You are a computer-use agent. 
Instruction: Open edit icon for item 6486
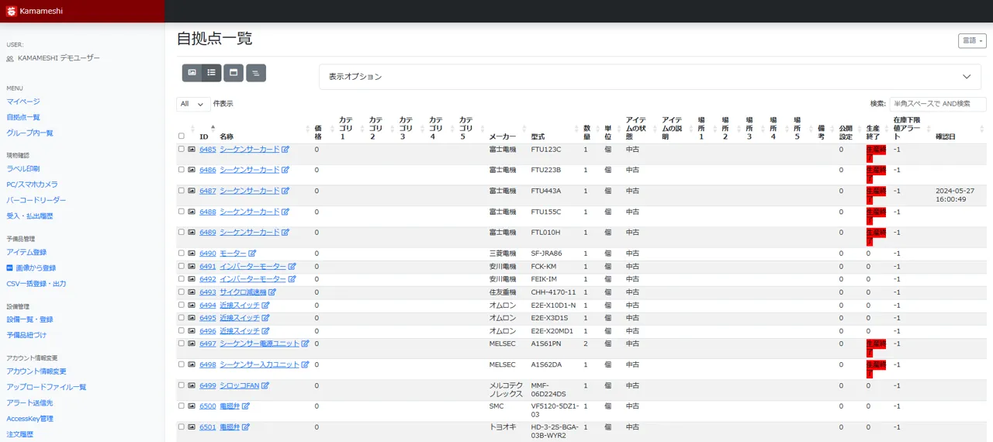[285, 170]
